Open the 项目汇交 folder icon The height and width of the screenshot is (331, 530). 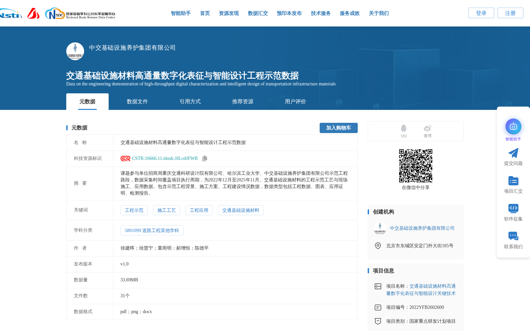513,181
